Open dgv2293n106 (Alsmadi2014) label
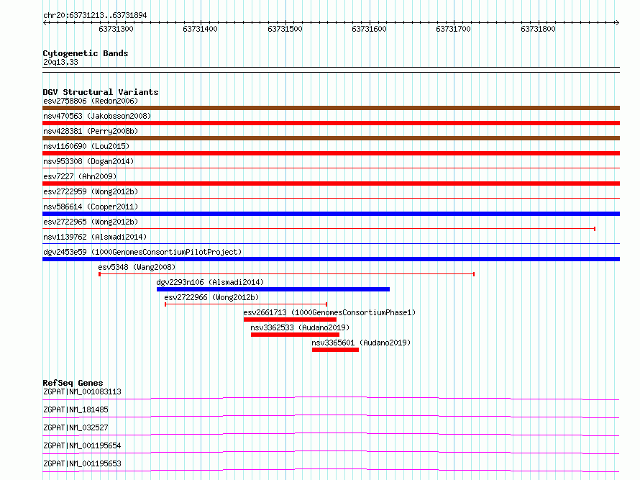Image resolution: width=640 pixels, height=480 pixels. tap(210, 282)
